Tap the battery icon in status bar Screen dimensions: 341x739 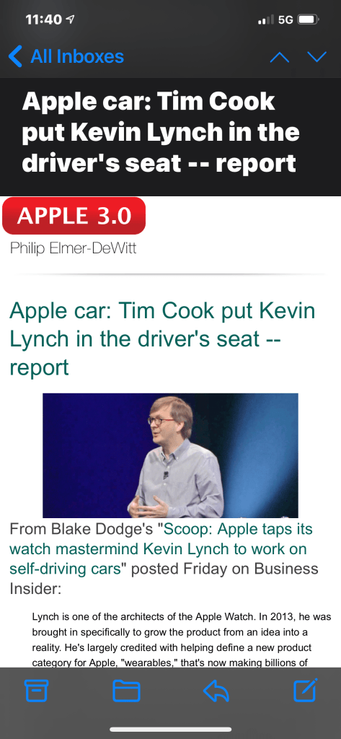coord(309,19)
